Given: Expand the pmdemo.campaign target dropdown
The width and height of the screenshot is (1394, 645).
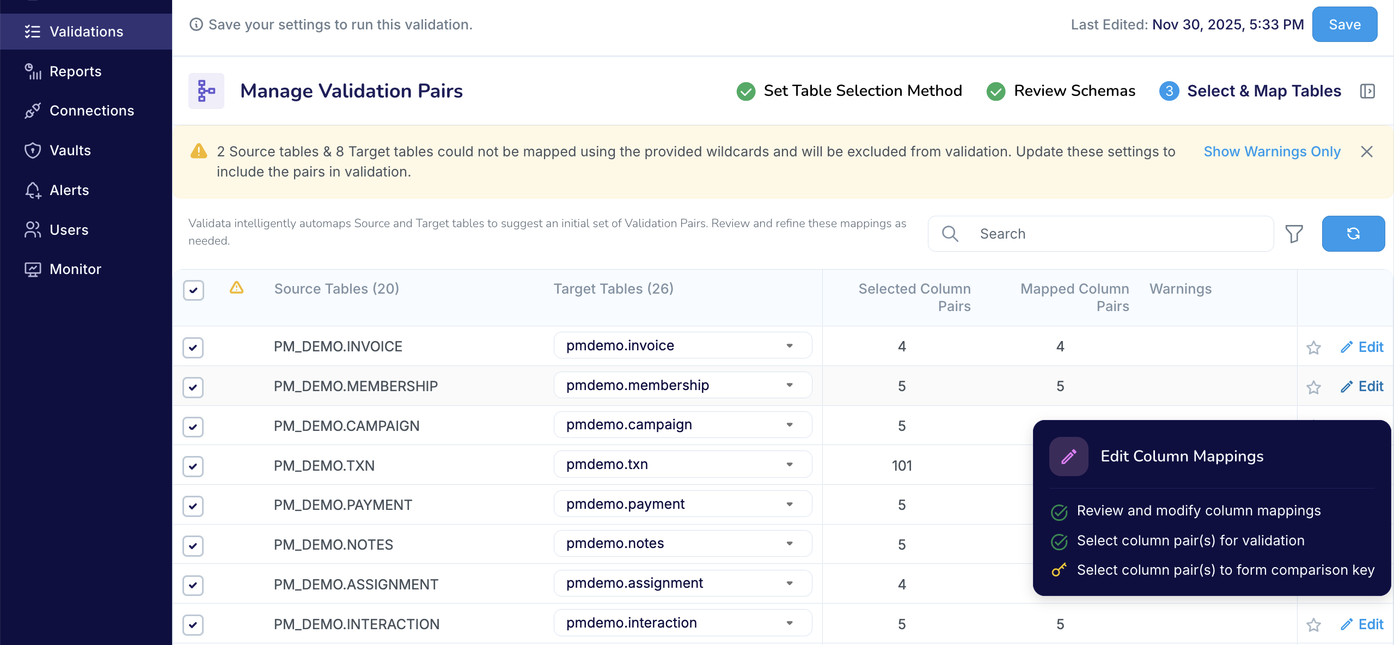Looking at the screenshot, I should [790, 425].
